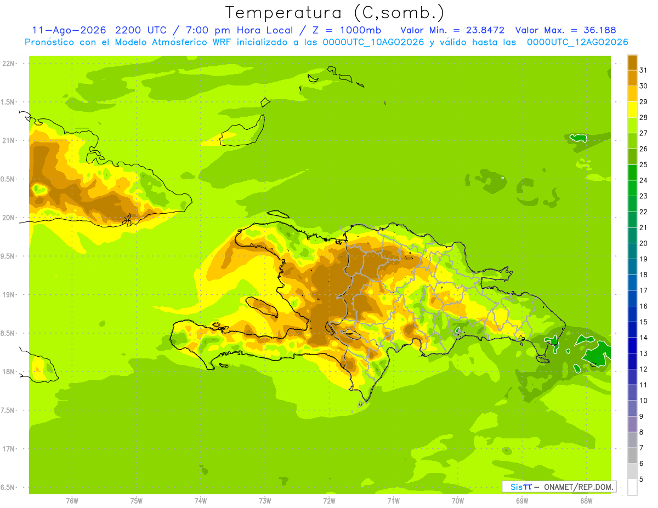Click legend value '31' on the colorbar

coord(643,70)
